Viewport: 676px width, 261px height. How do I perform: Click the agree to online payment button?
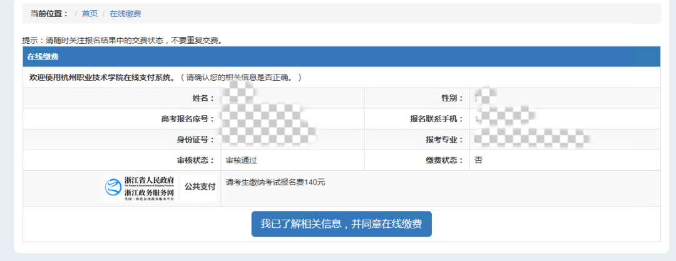click(341, 224)
